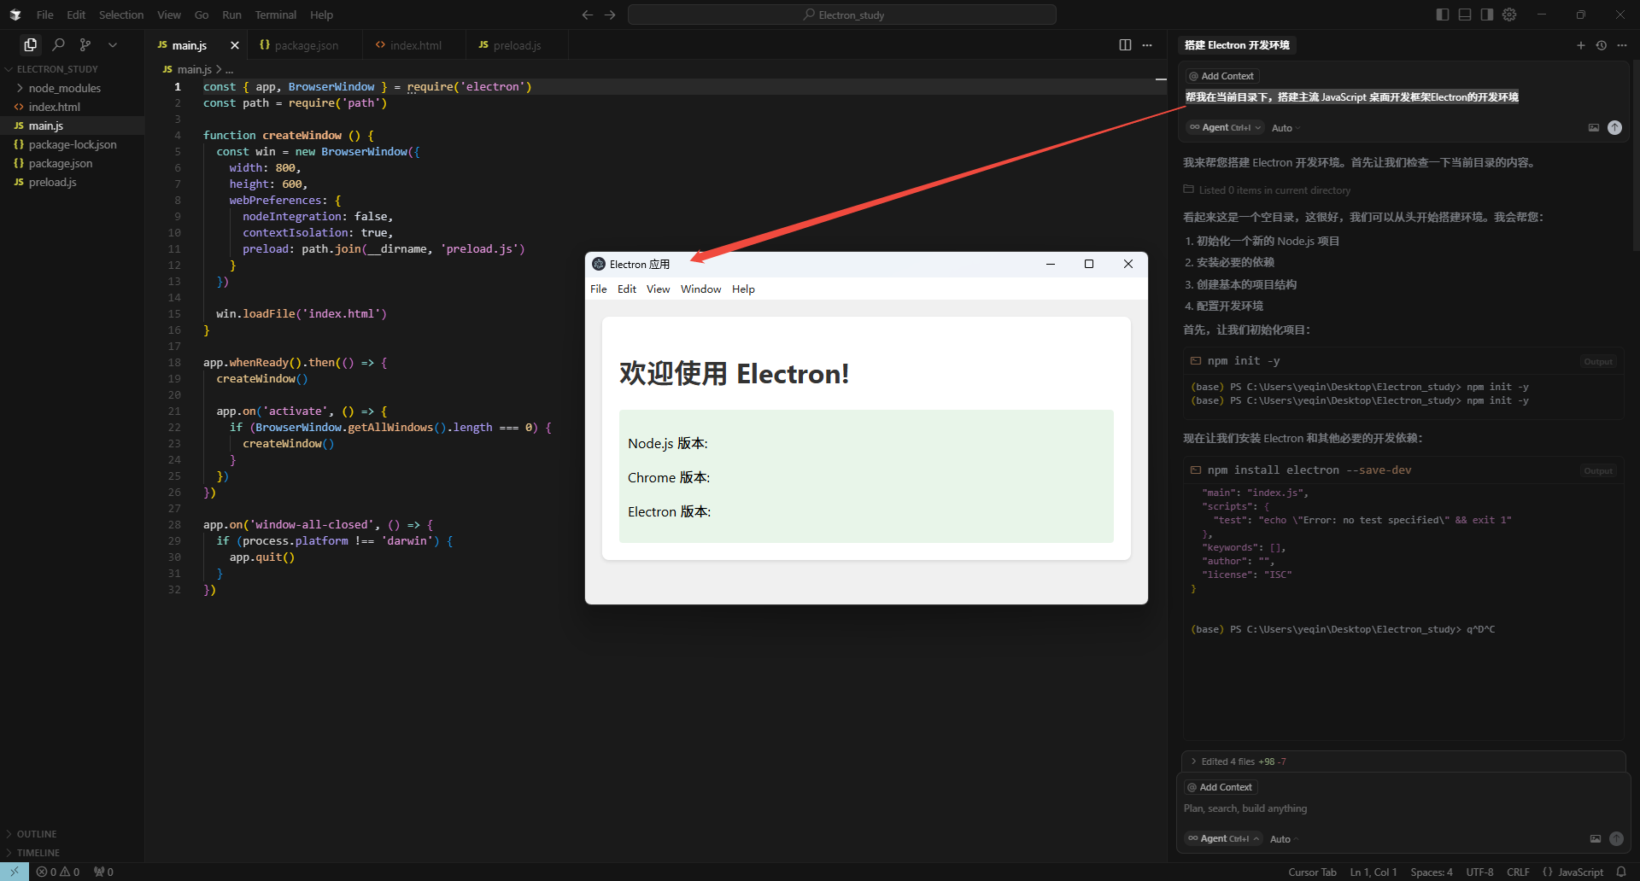Image resolution: width=1640 pixels, height=881 pixels.
Task: Expand the node_modules folder
Action: click(x=64, y=88)
